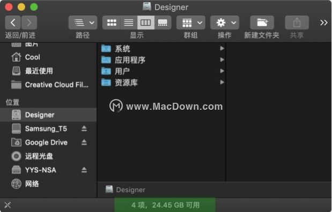Show more toolbar items with double chevron

coord(324,22)
